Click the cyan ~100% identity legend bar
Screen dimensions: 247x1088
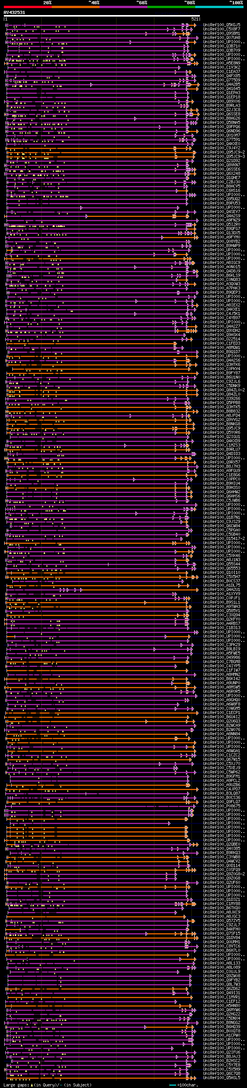[x=220, y=7]
